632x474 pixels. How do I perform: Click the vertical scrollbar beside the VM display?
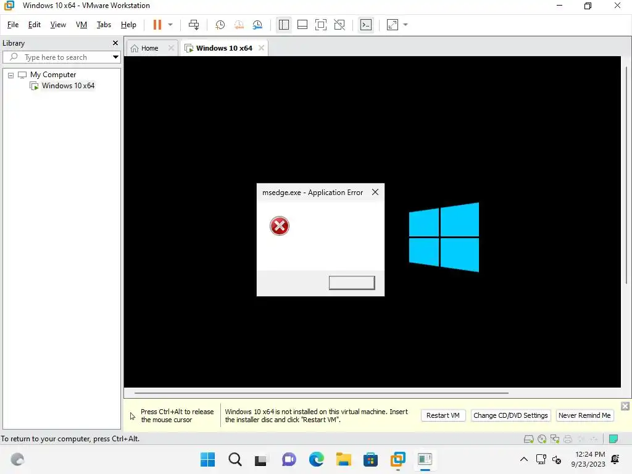pos(626,175)
